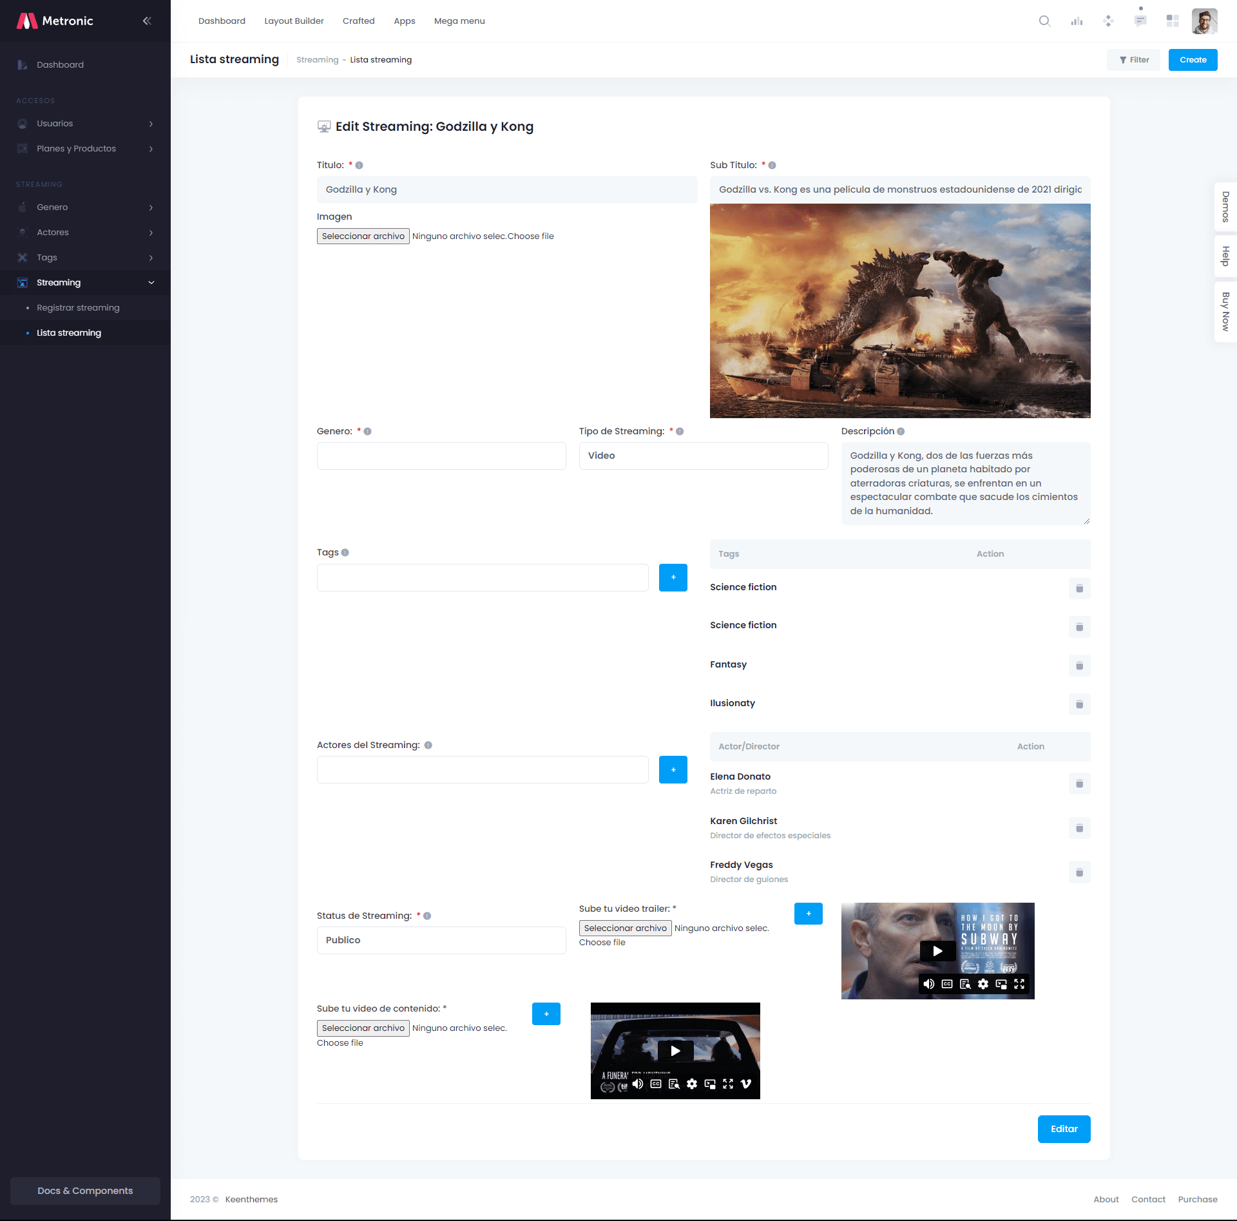Enable closed captions on the trailer video
Viewport: 1237px width, 1221px height.
tap(946, 984)
